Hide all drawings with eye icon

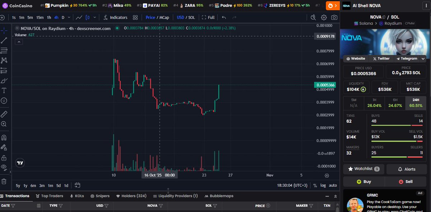(4, 167)
